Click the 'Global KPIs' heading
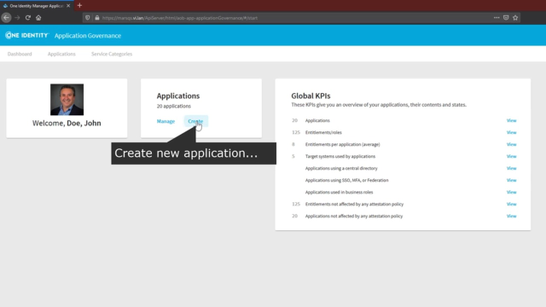The height and width of the screenshot is (307, 546). (x=311, y=96)
